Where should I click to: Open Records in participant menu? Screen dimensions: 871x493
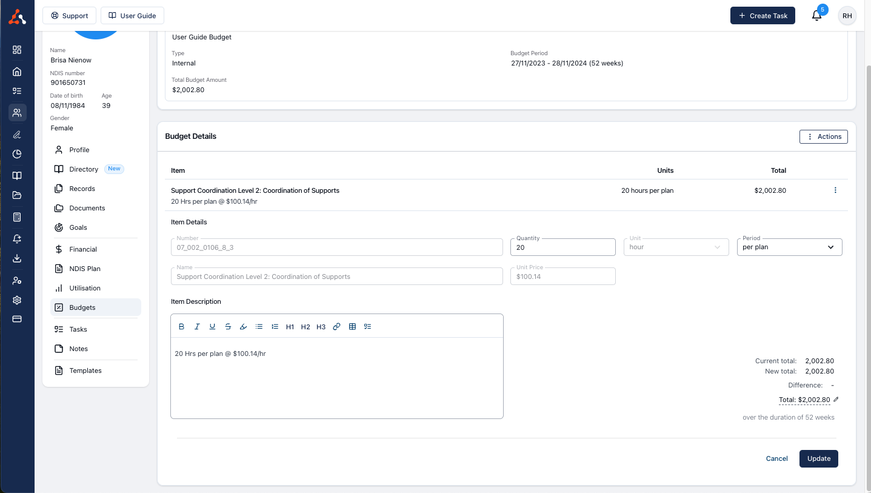click(96, 189)
